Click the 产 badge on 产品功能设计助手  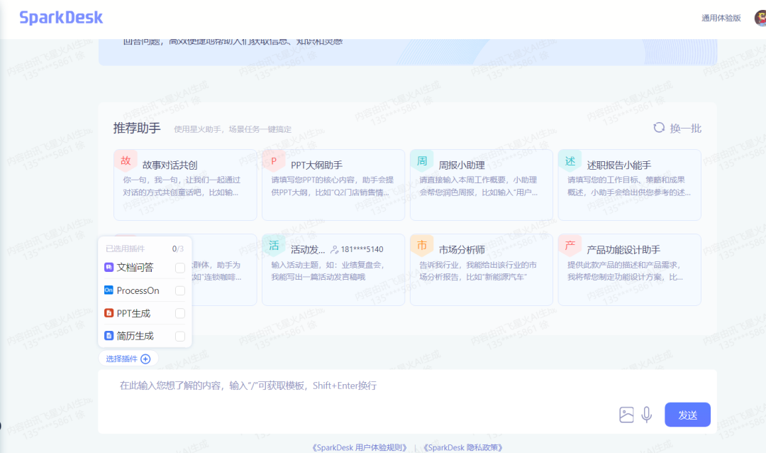click(570, 245)
